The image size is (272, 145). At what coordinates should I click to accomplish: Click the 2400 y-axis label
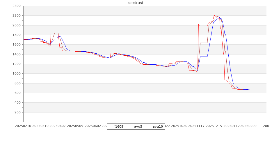click(17, 6)
